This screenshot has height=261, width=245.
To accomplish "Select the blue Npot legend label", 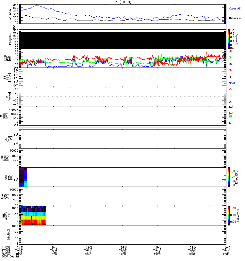I will (x=232, y=83).
